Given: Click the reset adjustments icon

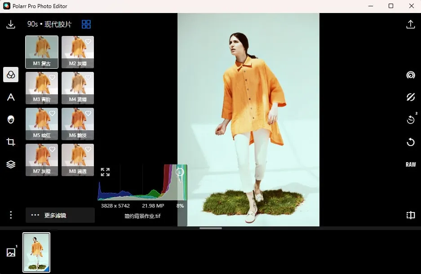Looking at the screenshot, I should coord(410,142).
